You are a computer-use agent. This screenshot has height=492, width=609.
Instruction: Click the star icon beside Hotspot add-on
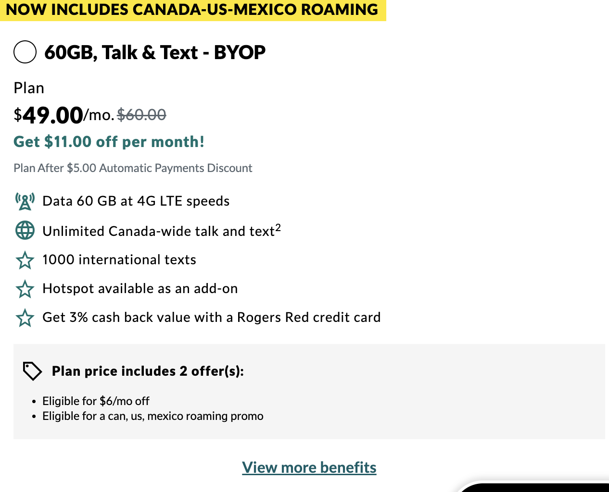25,289
